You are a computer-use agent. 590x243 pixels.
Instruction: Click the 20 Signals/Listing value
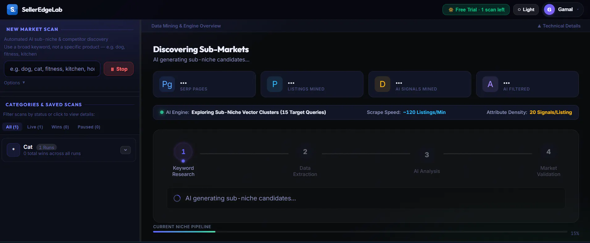(x=551, y=112)
